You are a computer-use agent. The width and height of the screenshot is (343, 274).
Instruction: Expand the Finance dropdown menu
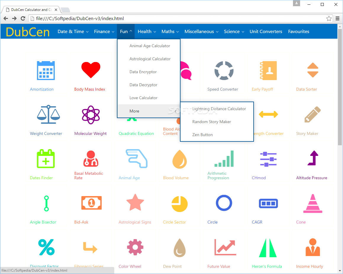tap(104, 31)
